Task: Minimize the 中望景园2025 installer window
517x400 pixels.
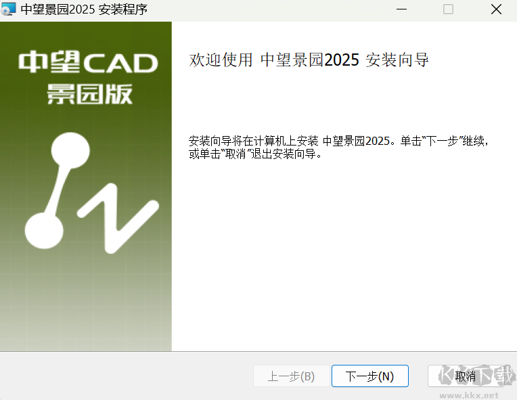Action: [401, 9]
